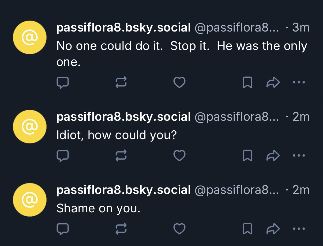Bookmark the "Idiot, how could you?" post
The image size is (323, 246).
click(247, 156)
